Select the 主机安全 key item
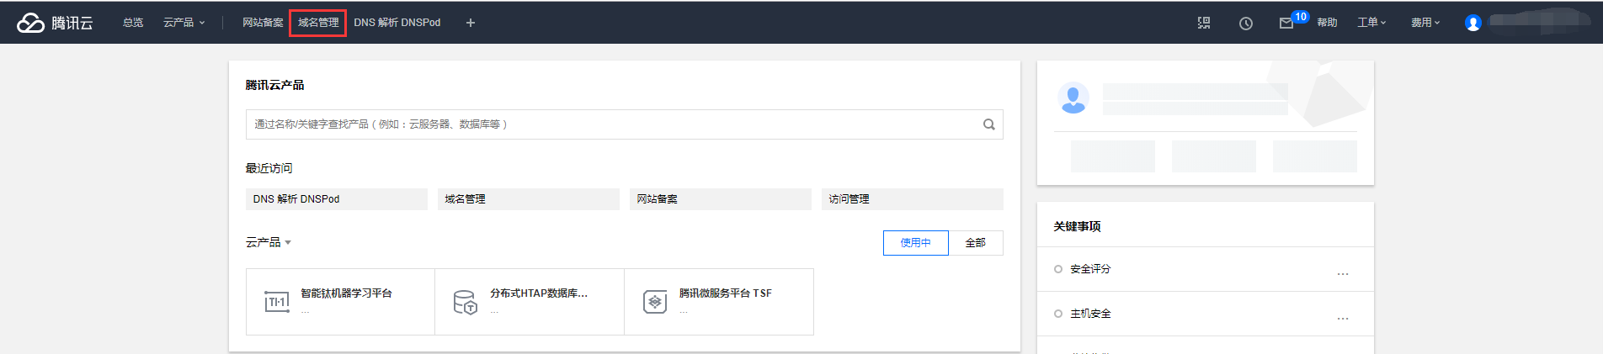The height and width of the screenshot is (354, 1603). click(1090, 314)
